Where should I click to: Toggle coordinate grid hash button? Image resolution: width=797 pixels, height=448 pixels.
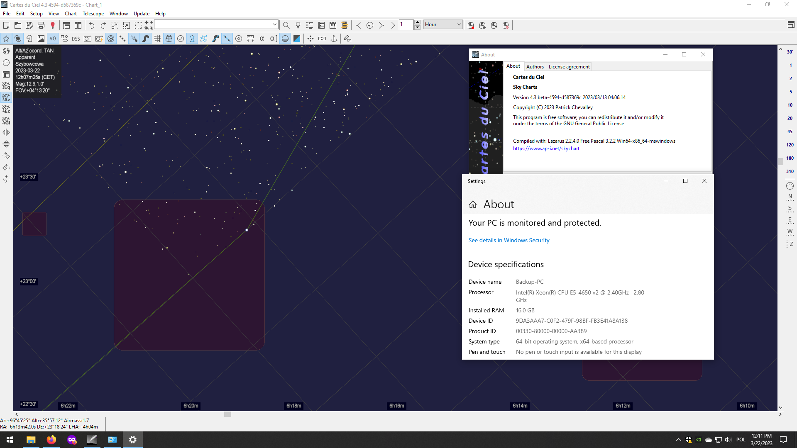pos(157,39)
